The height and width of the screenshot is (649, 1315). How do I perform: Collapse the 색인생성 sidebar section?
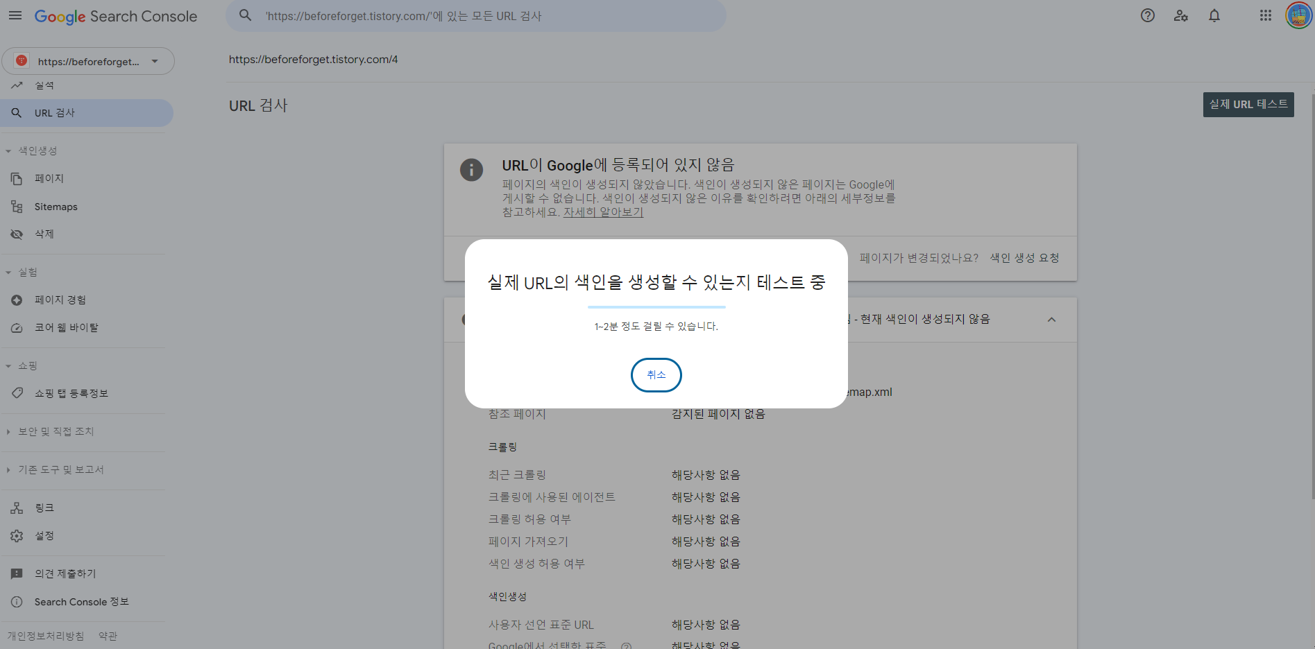[8, 151]
